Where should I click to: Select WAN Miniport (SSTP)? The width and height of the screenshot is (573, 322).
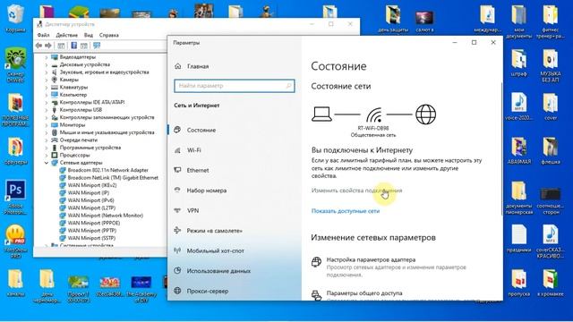(91, 238)
